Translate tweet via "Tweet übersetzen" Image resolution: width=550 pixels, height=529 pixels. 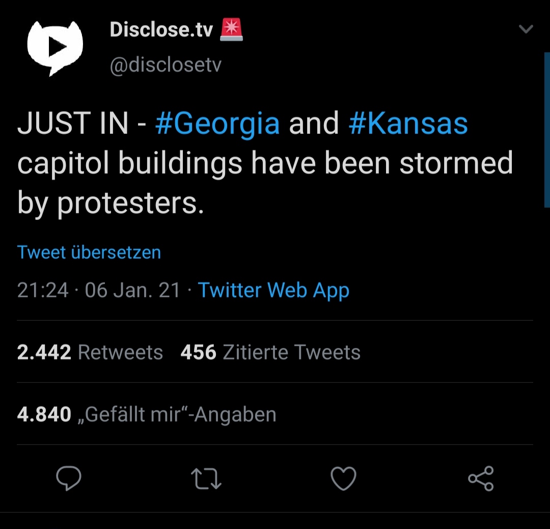click(89, 253)
